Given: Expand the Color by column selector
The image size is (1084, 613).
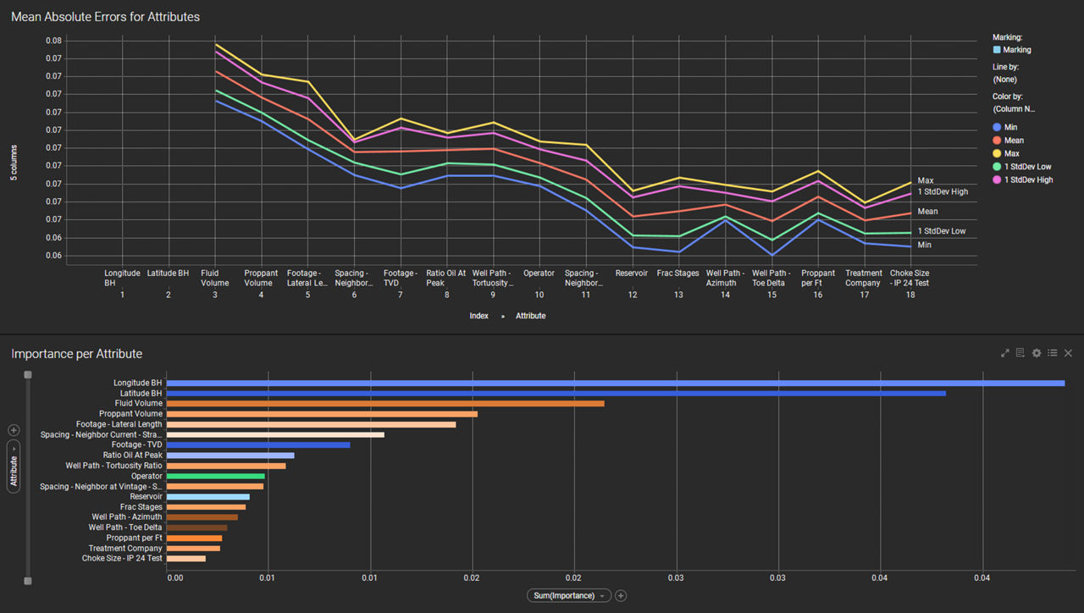Looking at the screenshot, I should [x=1014, y=109].
